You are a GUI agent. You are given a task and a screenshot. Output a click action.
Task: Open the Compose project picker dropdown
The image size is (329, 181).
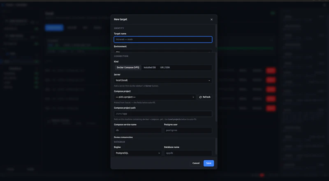[155, 97]
